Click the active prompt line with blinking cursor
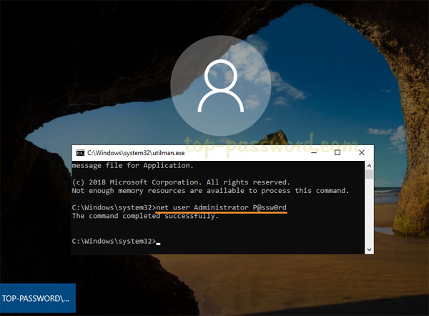 (116, 242)
